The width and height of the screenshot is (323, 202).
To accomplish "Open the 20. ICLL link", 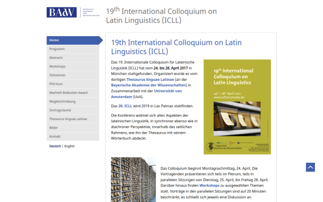I will [125, 106].
